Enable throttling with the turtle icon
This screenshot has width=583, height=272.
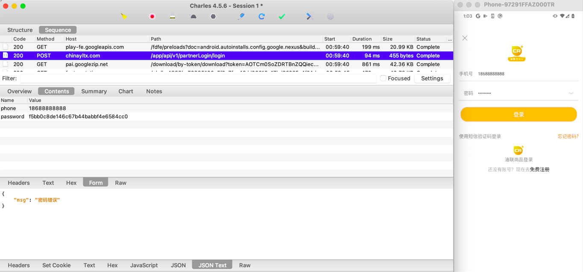[x=193, y=17]
